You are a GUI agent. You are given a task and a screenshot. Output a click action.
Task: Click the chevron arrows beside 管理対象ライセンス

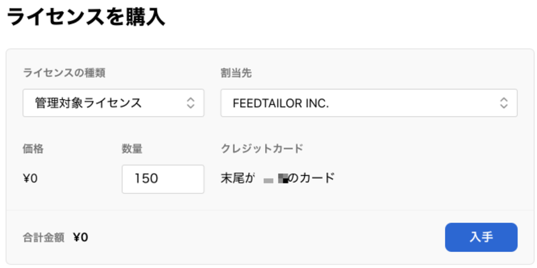[x=191, y=103]
